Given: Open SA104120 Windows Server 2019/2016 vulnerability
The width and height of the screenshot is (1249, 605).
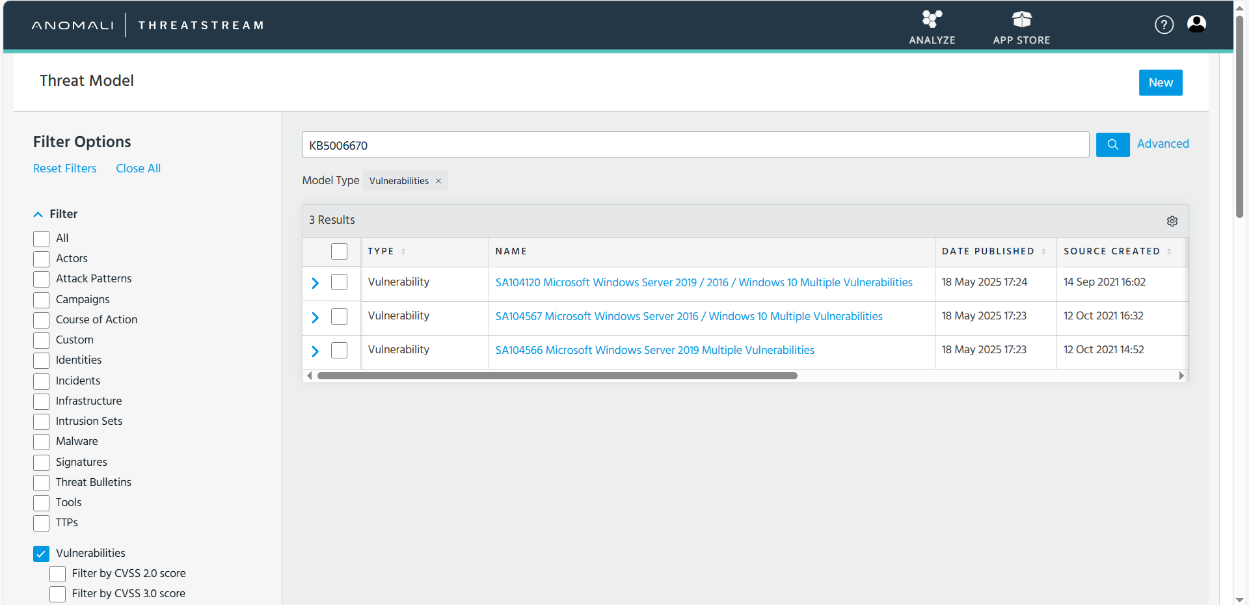Looking at the screenshot, I should [x=704, y=282].
